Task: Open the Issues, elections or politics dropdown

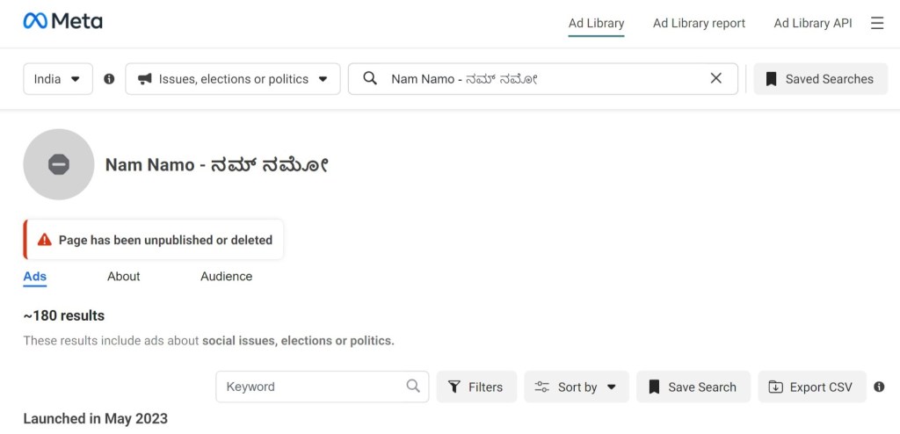Action: [233, 79]
